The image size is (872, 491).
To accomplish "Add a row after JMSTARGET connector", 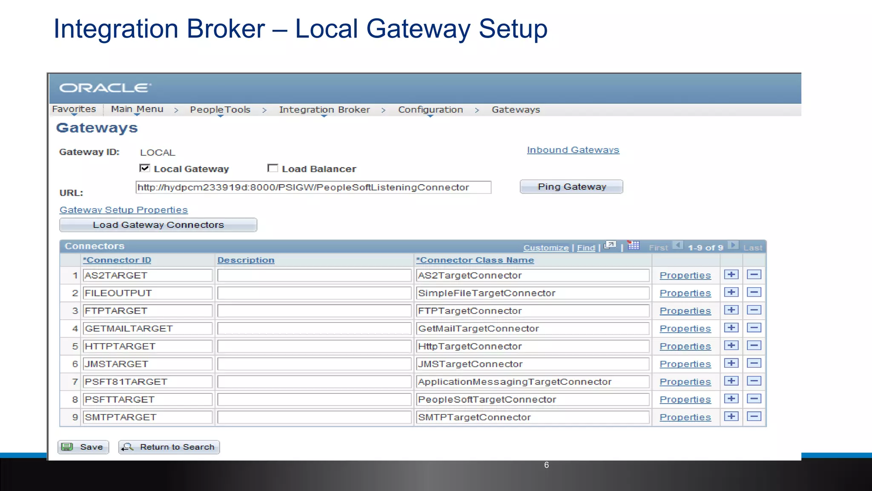I will 731,364.
